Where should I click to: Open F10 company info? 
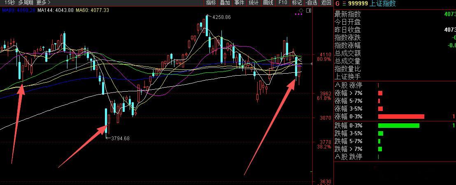tap(282, 2)
